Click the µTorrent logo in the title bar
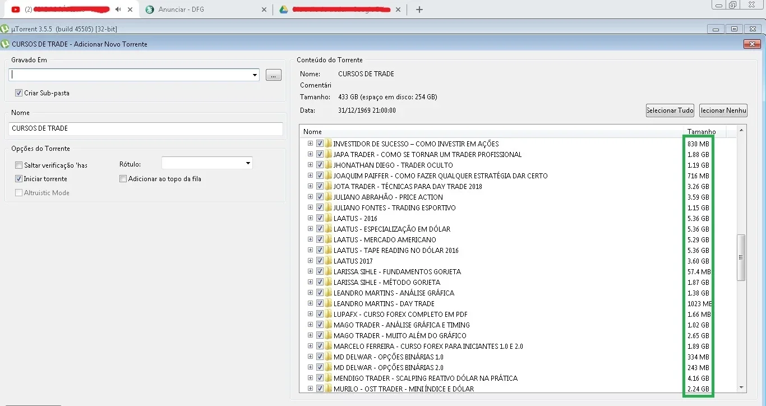 pyautogui.click(x=5, y=29)
